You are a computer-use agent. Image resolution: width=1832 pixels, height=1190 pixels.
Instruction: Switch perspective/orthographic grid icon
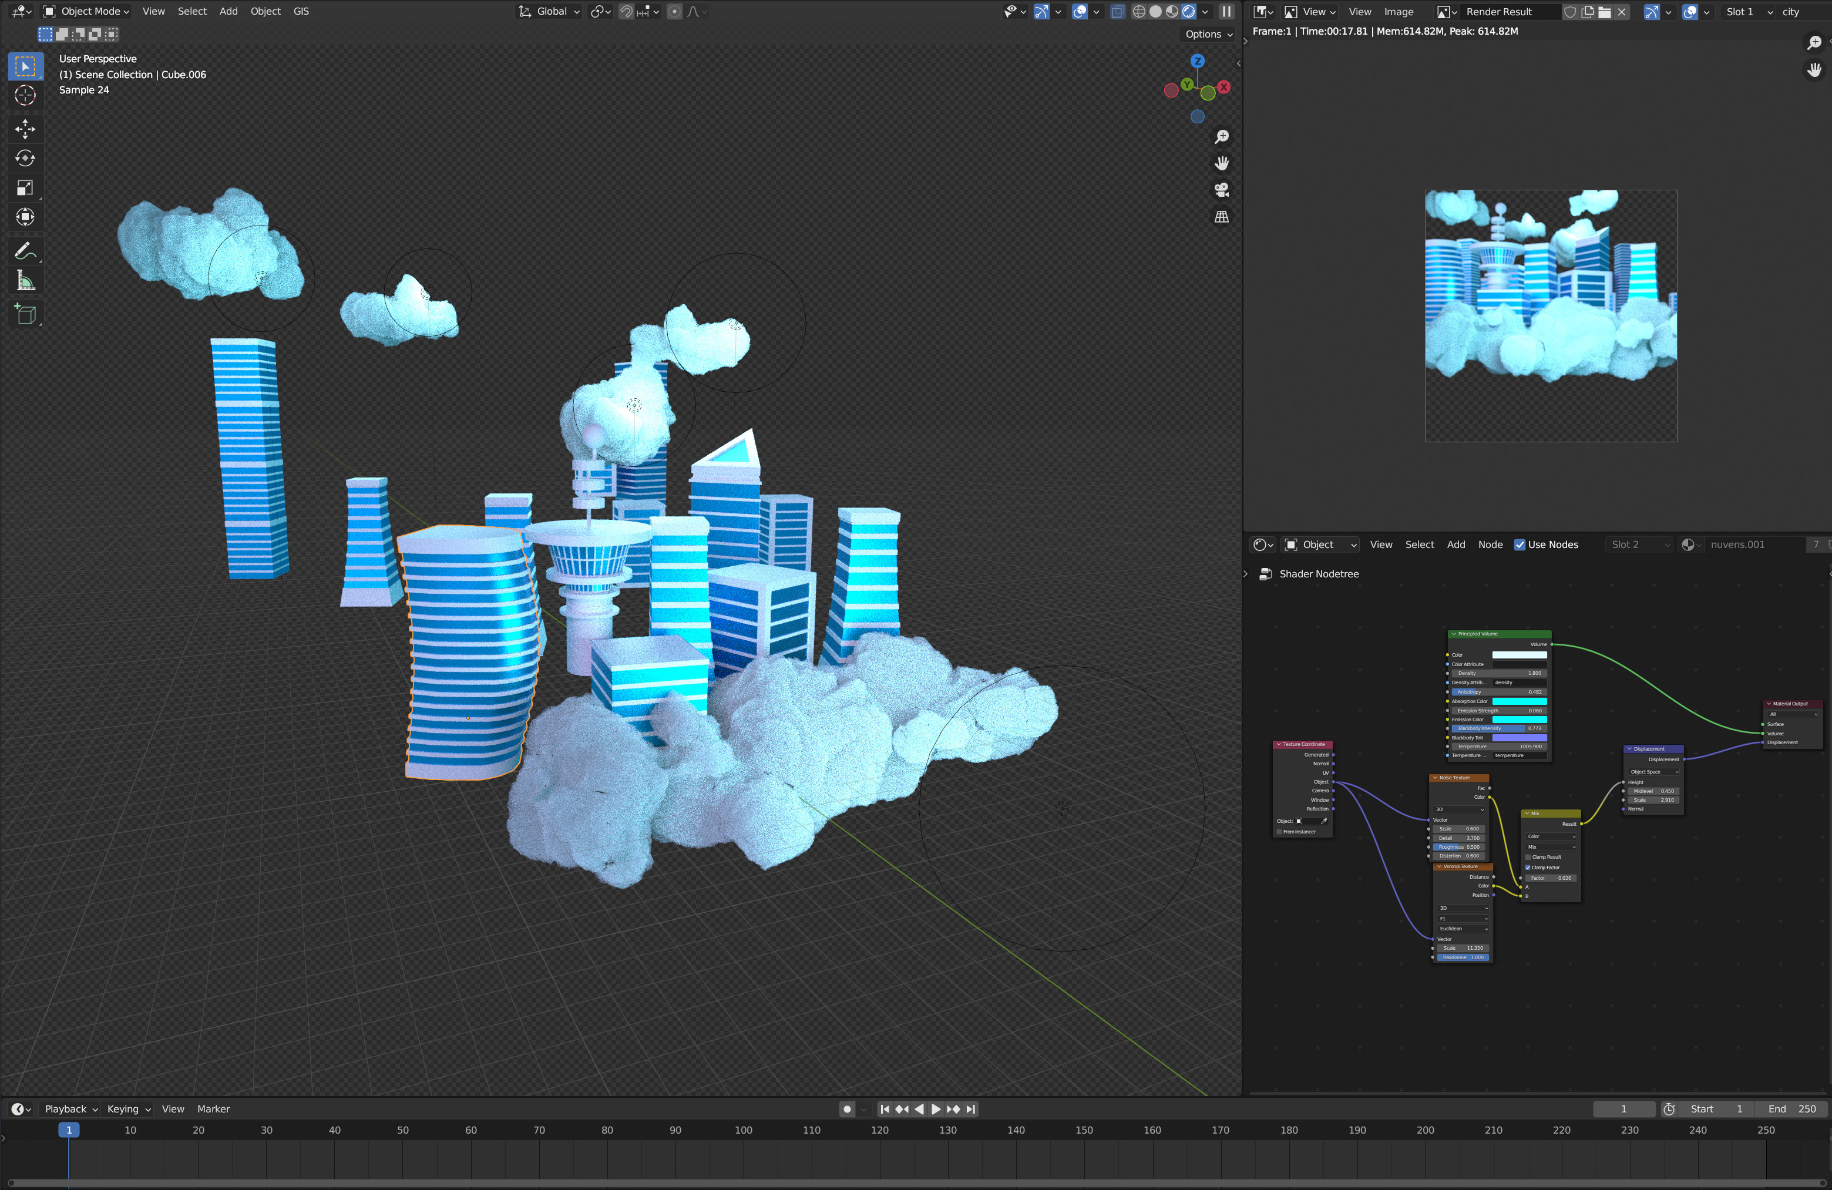click(x=1222, y=217)
